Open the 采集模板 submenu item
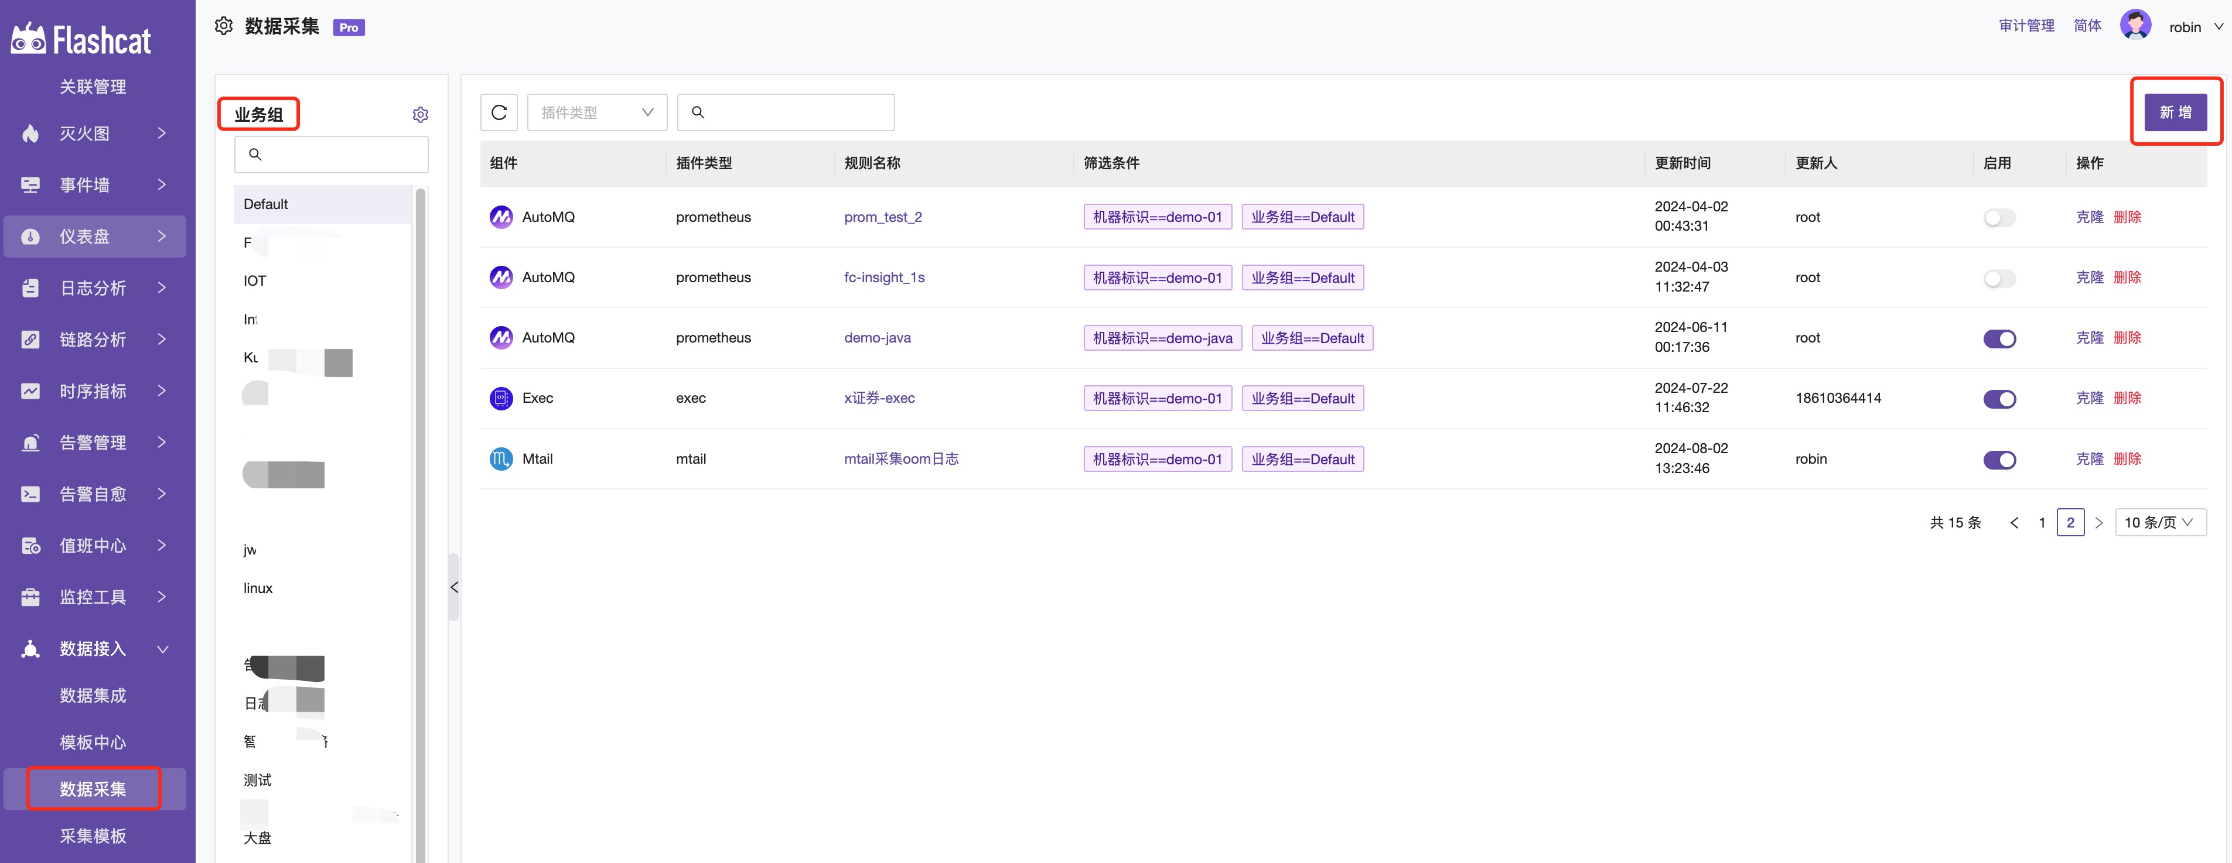The width and height of the screenshot is (2232, 863). [93, 835]
